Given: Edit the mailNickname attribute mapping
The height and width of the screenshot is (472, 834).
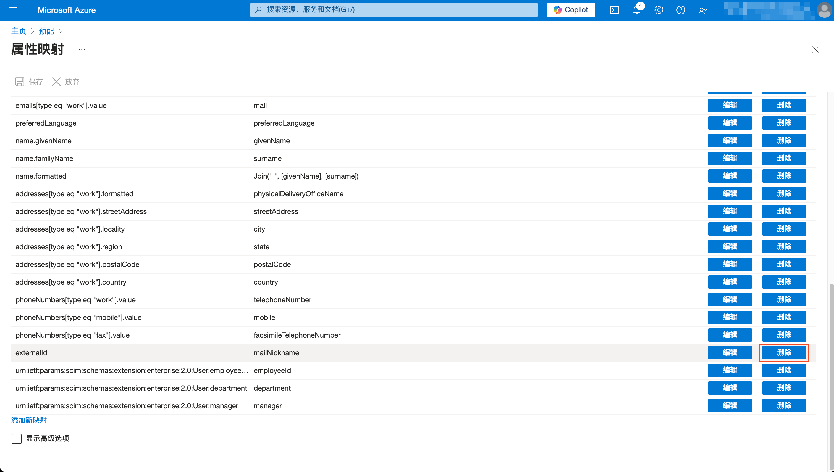Looking at the screenshot, I should (730, 353).
